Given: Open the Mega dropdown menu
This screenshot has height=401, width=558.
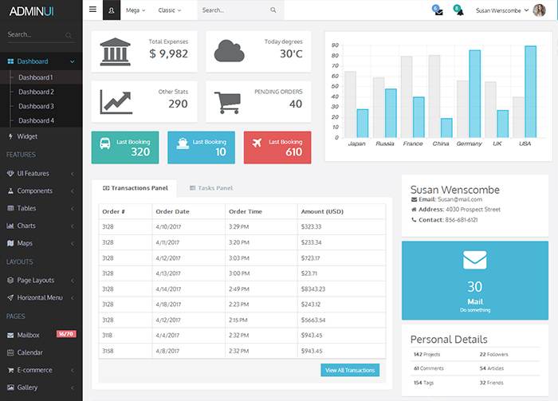Looking at the screenshot, I should [x=136, y=10].
